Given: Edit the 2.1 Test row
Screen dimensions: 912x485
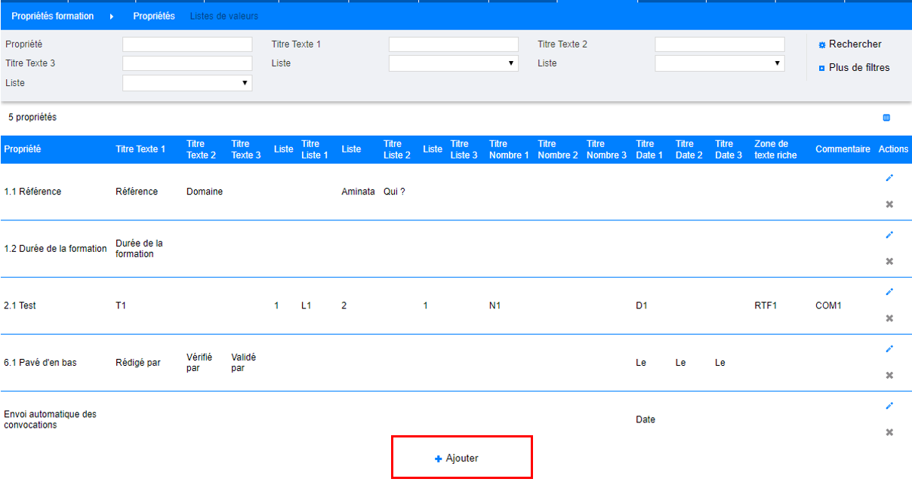Looking at the screenshot, I should coord(889,292).
